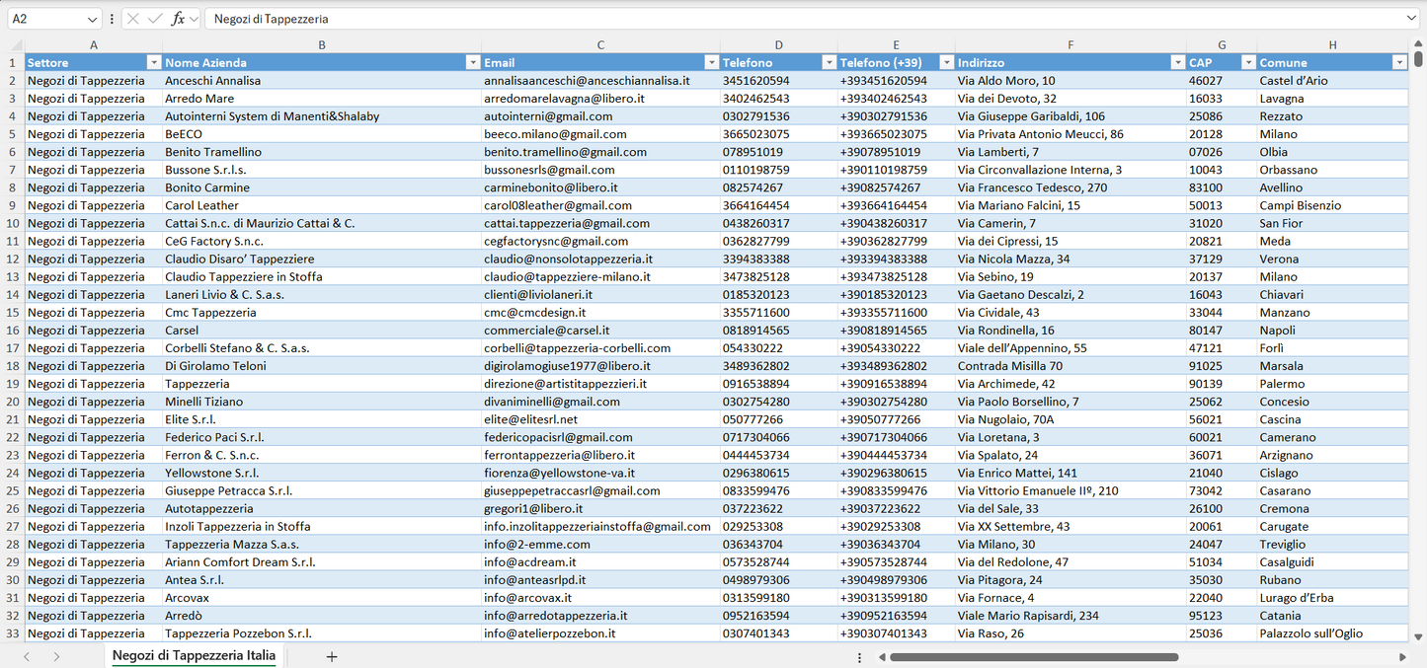Open the Comune column filter dropdown
Screen dimensions: 1427x668
tap(1398, 63)
